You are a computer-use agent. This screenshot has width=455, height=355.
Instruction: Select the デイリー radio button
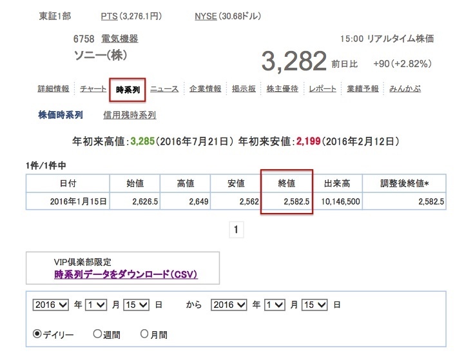click(37, 334)
